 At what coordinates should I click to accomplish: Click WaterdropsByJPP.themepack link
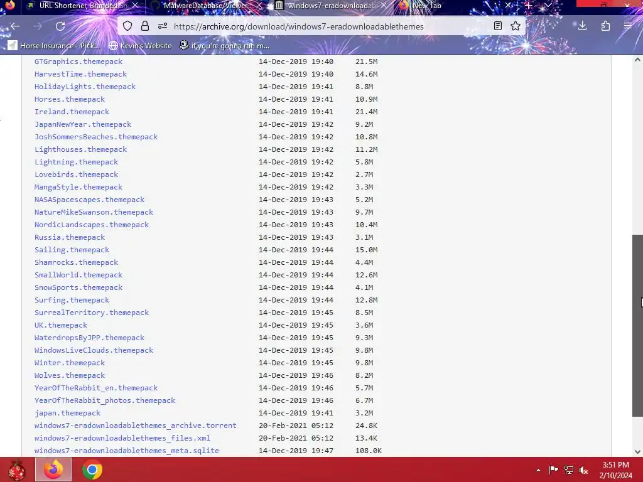pos(89,338)
